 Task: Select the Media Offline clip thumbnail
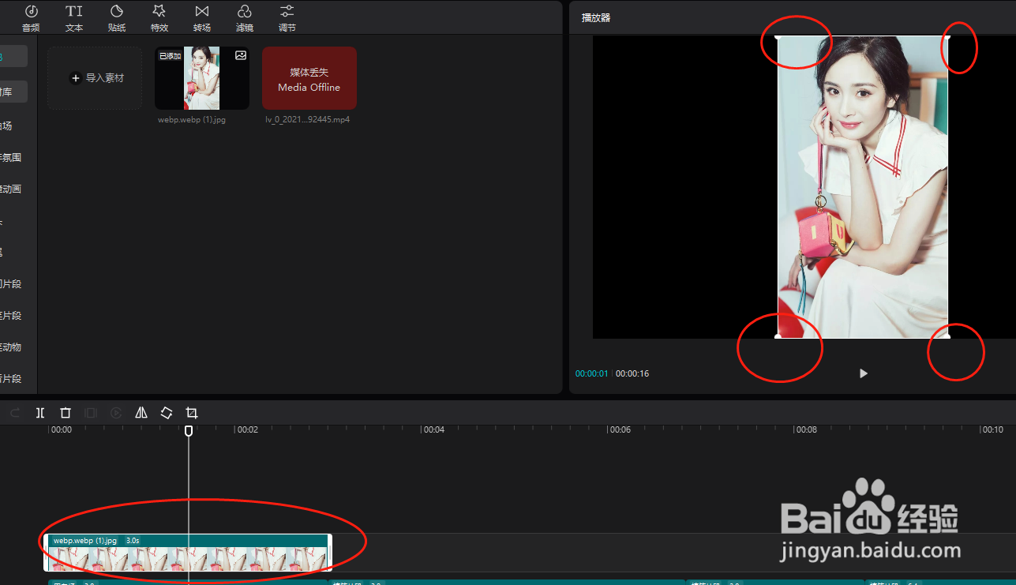pos(309,78)
